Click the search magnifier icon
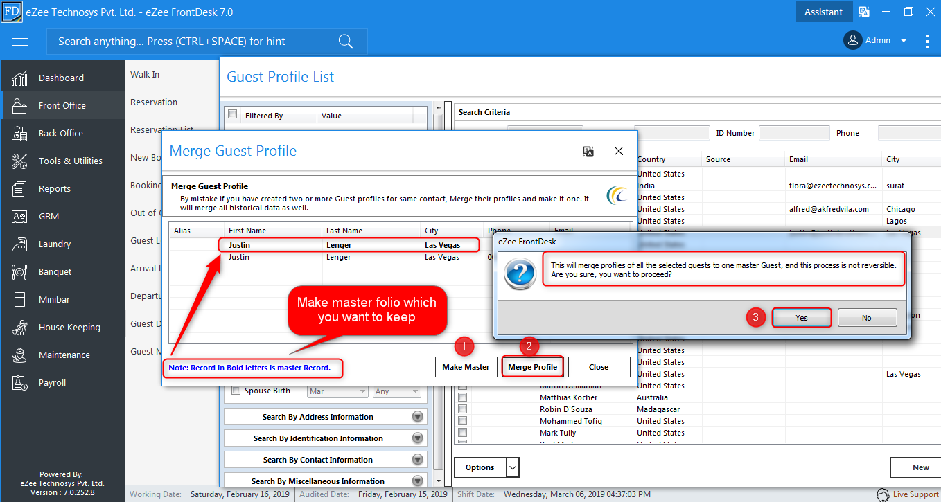Screen dimensions: 941x502 coord(346,42)
